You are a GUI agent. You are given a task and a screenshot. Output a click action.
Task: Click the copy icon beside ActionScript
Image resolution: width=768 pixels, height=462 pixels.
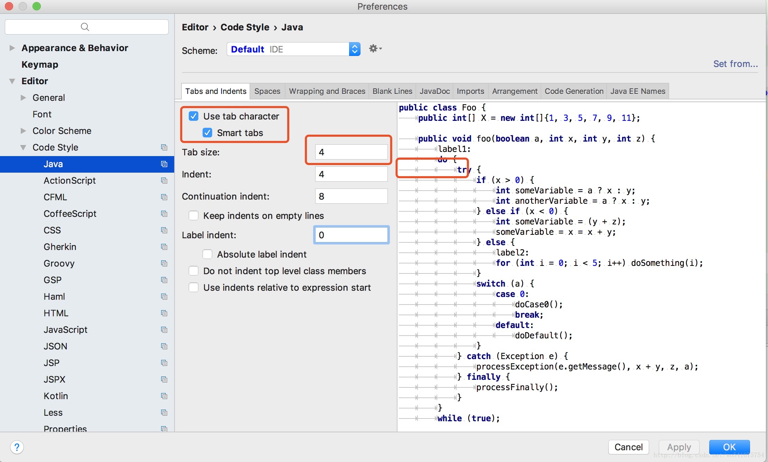tap(164, 181)
